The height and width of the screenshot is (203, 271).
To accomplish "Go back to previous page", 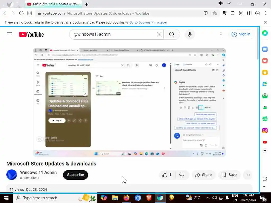I will pyautogui.click(x=5, y=13).
